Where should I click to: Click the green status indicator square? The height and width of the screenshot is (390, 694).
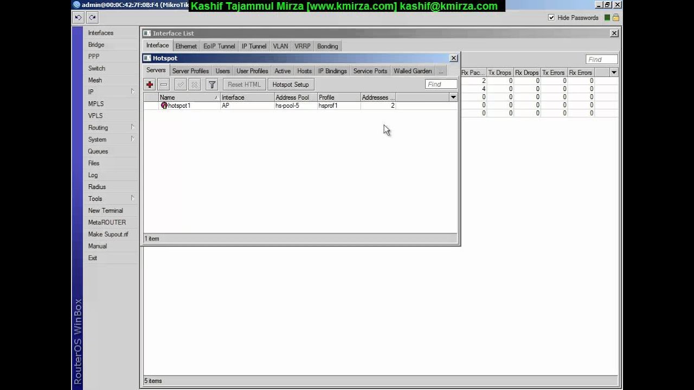(x=607, y=17)
